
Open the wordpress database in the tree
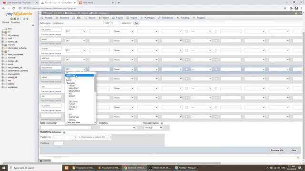pyautogui.click(x=12, y=87)
